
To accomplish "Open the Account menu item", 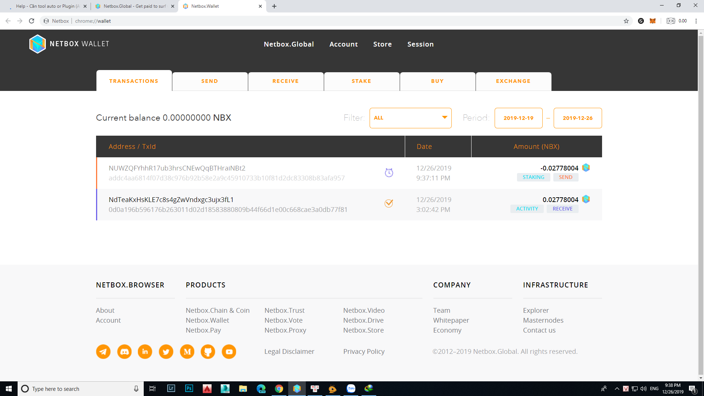I will (343, 44).
